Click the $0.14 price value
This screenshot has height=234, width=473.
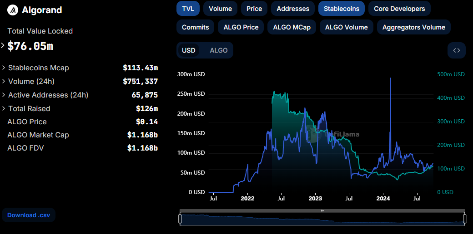tap(147, 122)
